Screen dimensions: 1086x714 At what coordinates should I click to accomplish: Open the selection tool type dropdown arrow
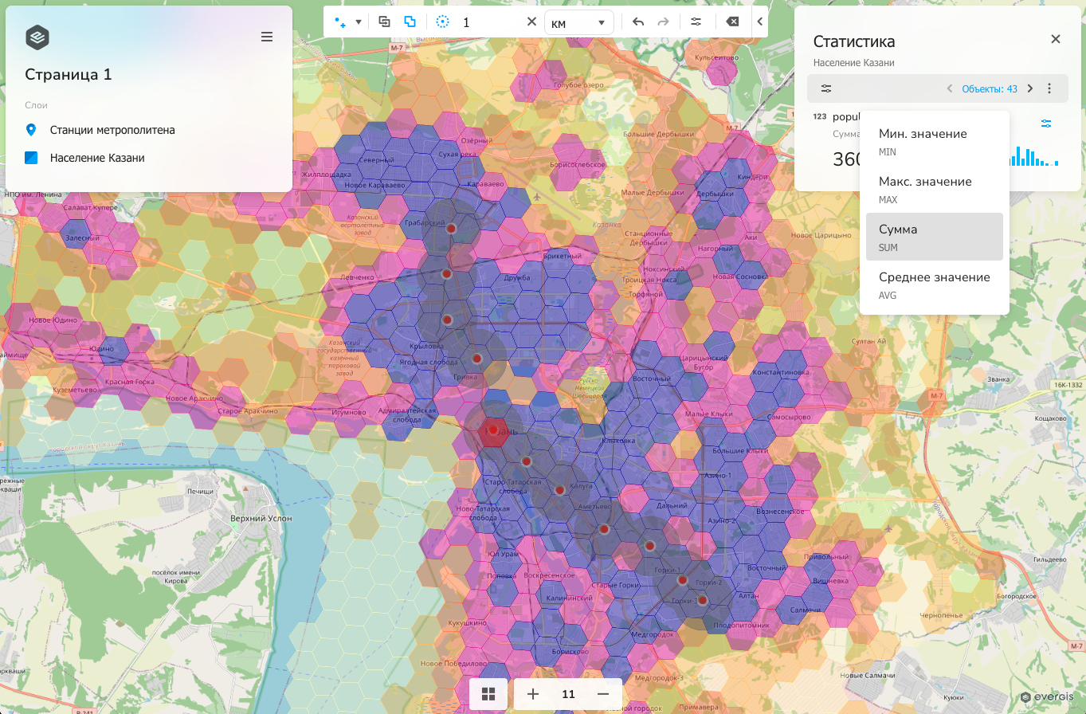pyautogui.click(x=359, y=22)
